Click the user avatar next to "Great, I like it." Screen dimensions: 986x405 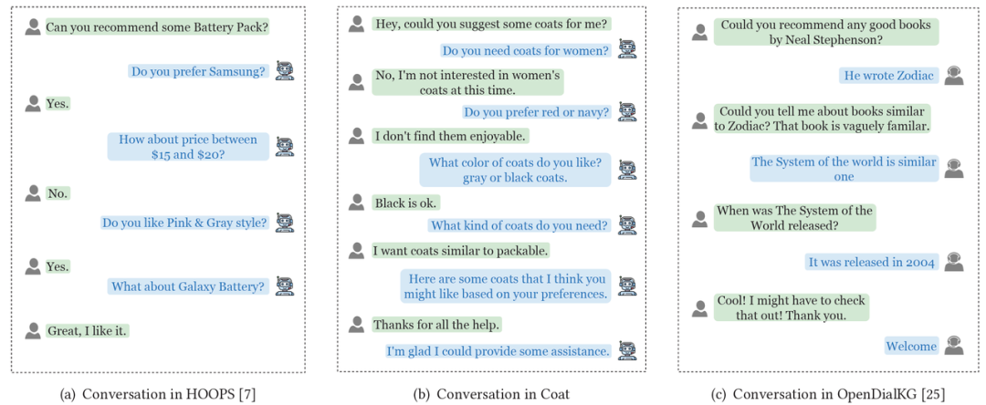33,330
